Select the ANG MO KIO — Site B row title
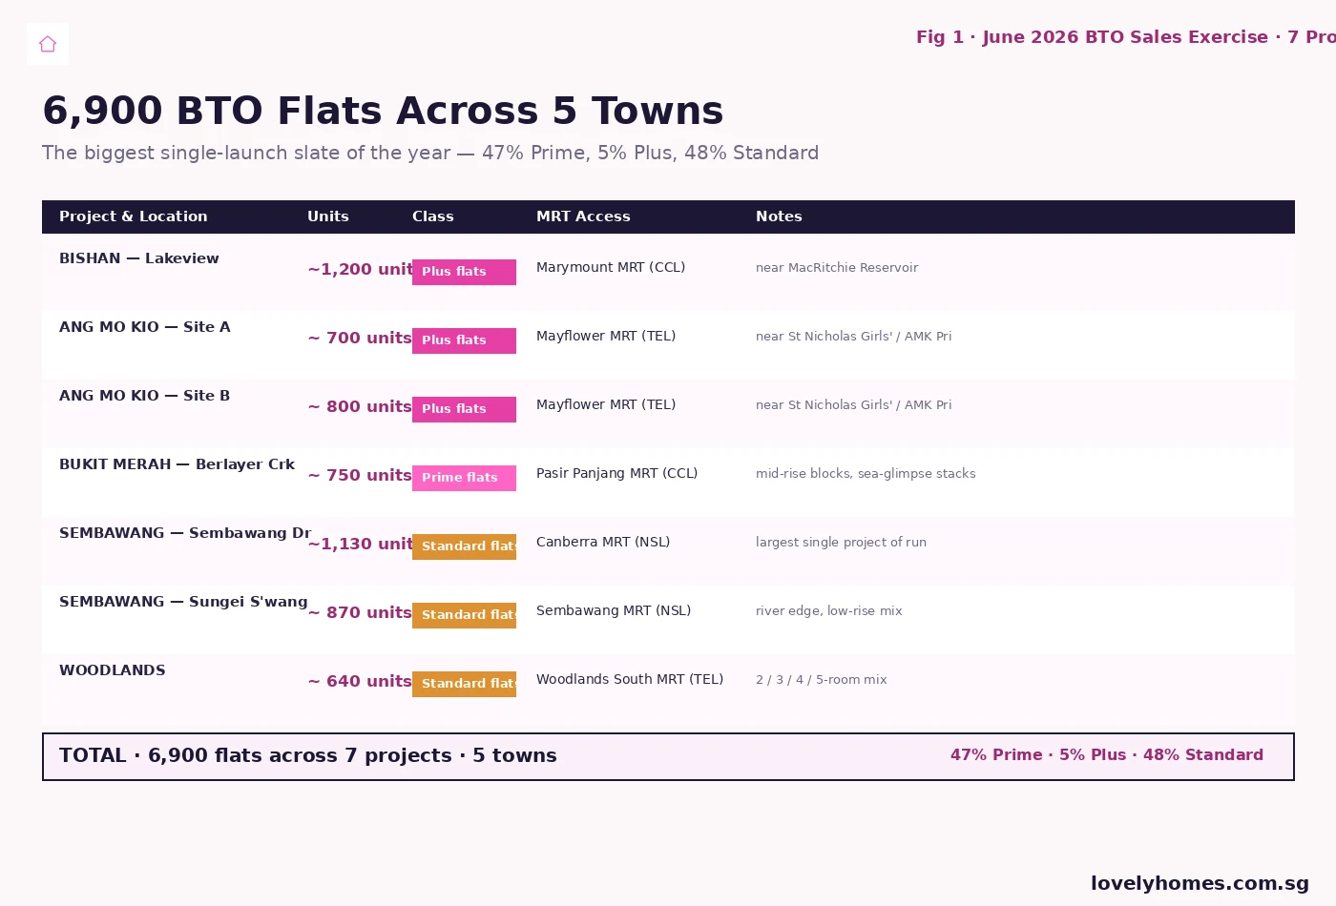Image resolution: width=1336 pixels, height=906 pixels. pos(145,396)
